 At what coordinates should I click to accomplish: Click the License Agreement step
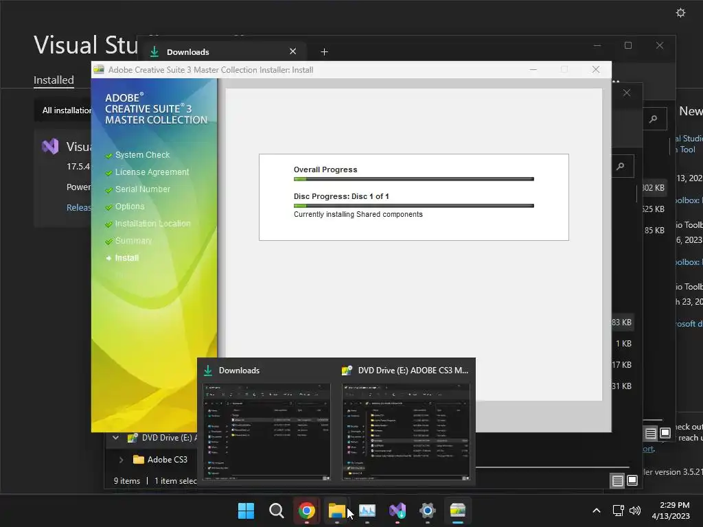pos(152,172)
